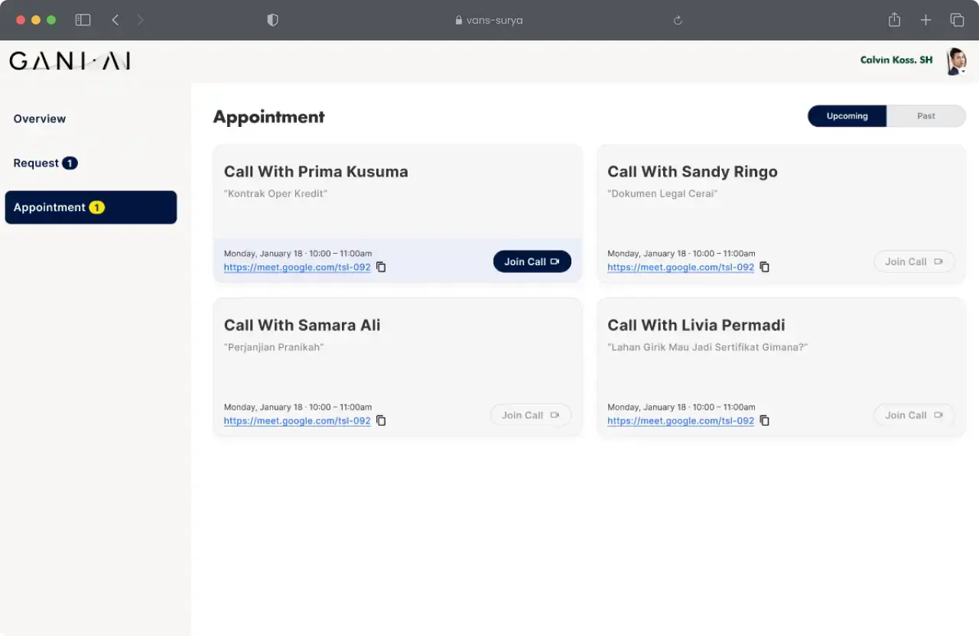Viewport: 979px width, 636px height.
Task: Join the call with Prima Kusuma
Action: (532, 261)
